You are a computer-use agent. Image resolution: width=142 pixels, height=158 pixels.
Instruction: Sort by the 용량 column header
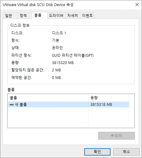pos(108,98)
